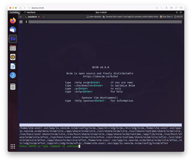This screenshot has height=162, width=192.
Task: Click the Ubuntu 22.04 window title
Action: (x=38, y=8)
